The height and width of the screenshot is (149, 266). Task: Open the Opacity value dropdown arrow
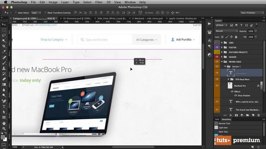point(256,31)
